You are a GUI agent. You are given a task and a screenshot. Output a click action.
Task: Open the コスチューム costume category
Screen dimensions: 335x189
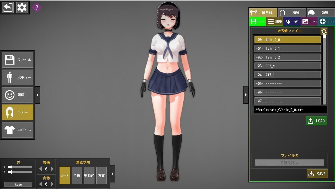tap(18, 130)
